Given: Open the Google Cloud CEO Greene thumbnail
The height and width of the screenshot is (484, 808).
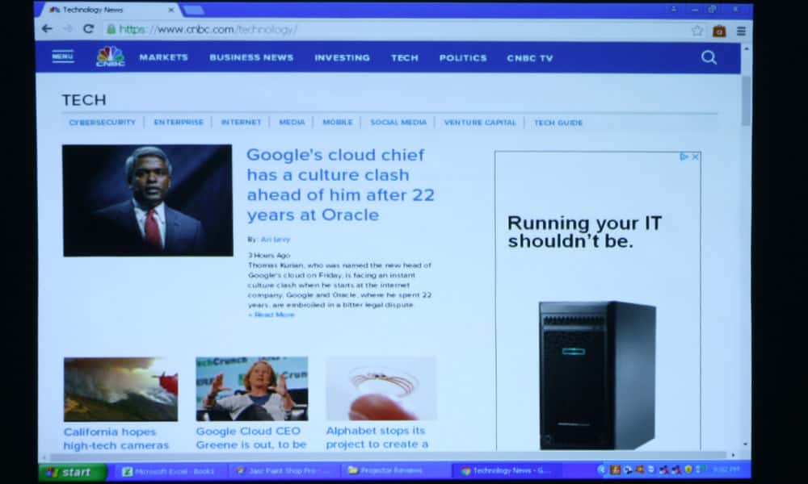Looking at the screenshot, I should coord(252,389).
